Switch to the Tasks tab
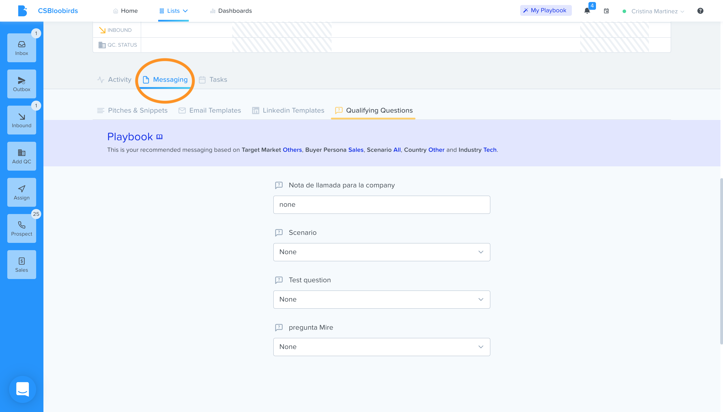 (213, 80)
